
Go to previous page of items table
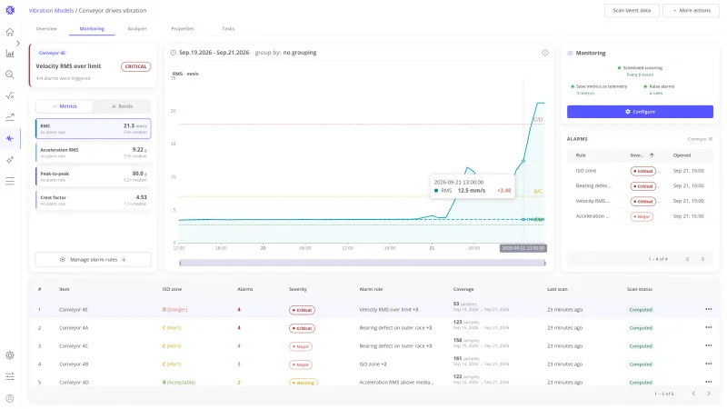click(693, 394)
